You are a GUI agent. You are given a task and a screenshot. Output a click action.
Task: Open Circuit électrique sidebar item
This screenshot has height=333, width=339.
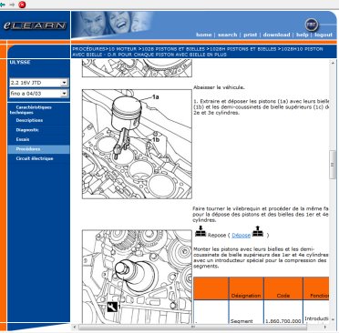coord(35,158)
